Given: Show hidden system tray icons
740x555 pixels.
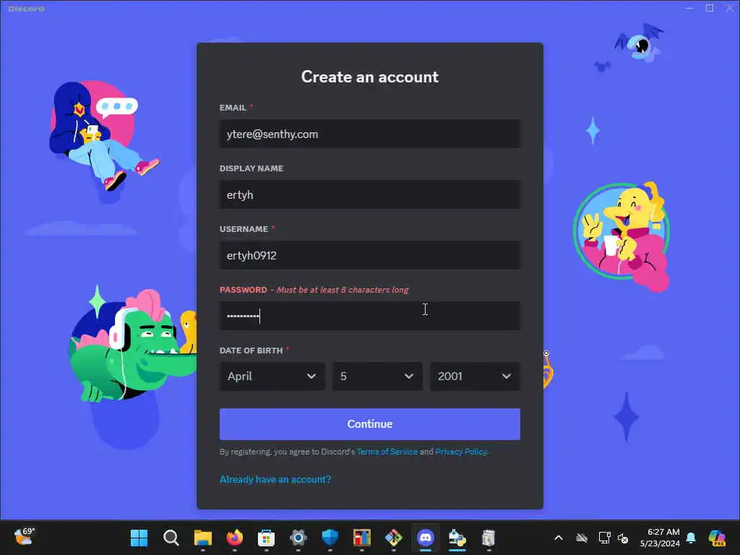Looking at the screenshot, I should 559,538.
